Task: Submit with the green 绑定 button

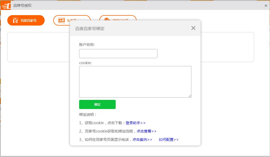Action: click(x=97, y=104)
